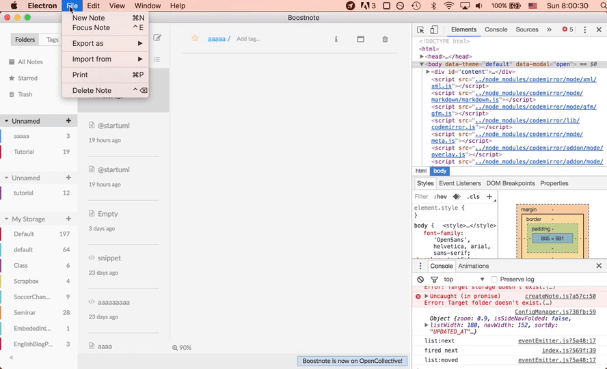Screen dimensions: 607x369
Task: Open the Animations drawer tab
Action: [474, 266]
